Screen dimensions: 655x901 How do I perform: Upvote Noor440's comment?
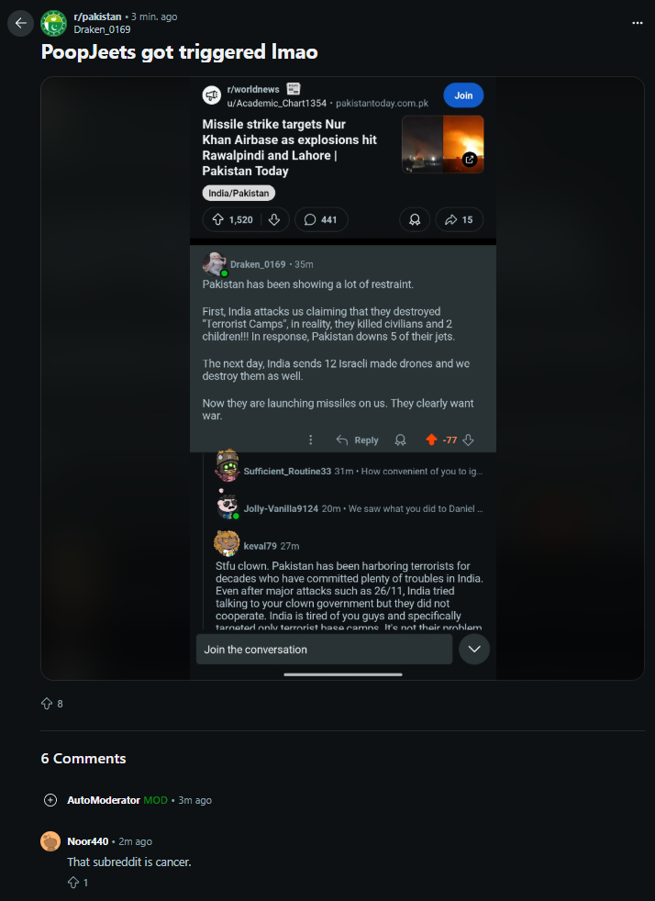pyautogui.click(x=73, y=883)
